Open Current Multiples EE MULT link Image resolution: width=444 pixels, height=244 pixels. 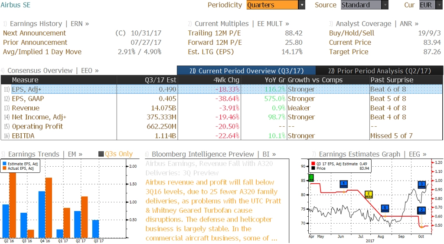coord(242,24)
